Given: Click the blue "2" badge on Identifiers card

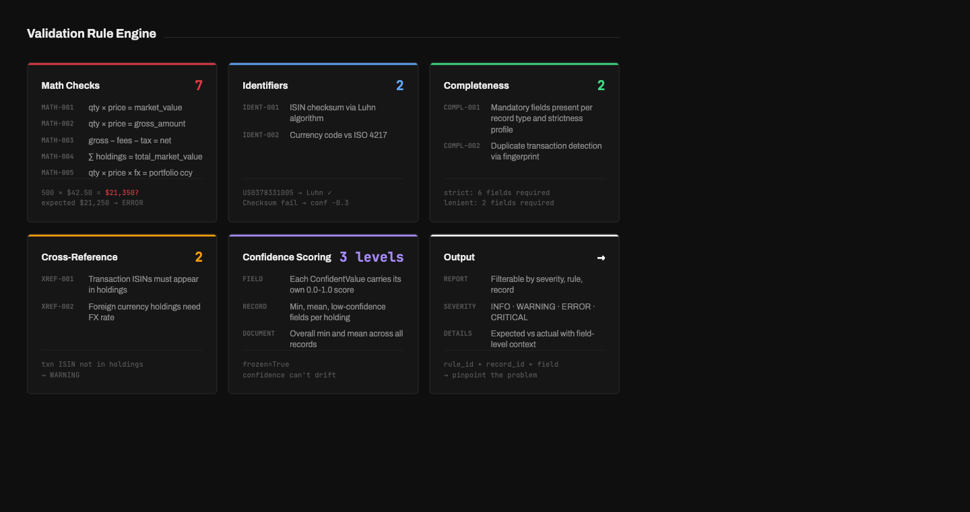Looking at the screenshot, I should (x=400, y=85).
